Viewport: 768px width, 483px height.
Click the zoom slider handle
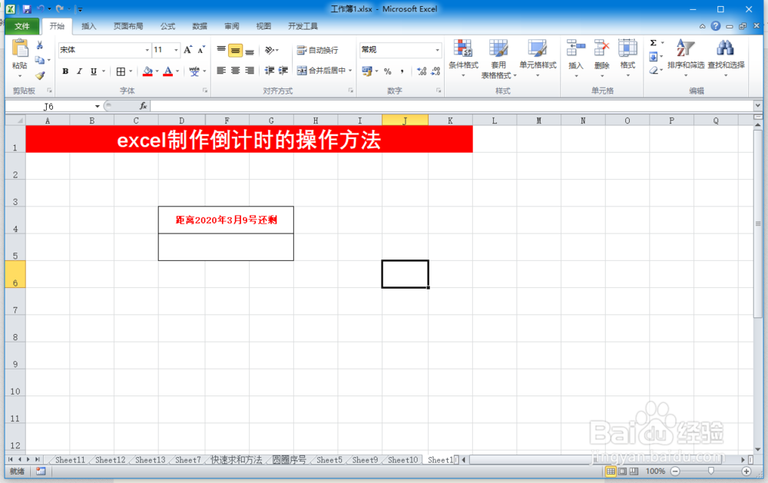pos(710,471)
